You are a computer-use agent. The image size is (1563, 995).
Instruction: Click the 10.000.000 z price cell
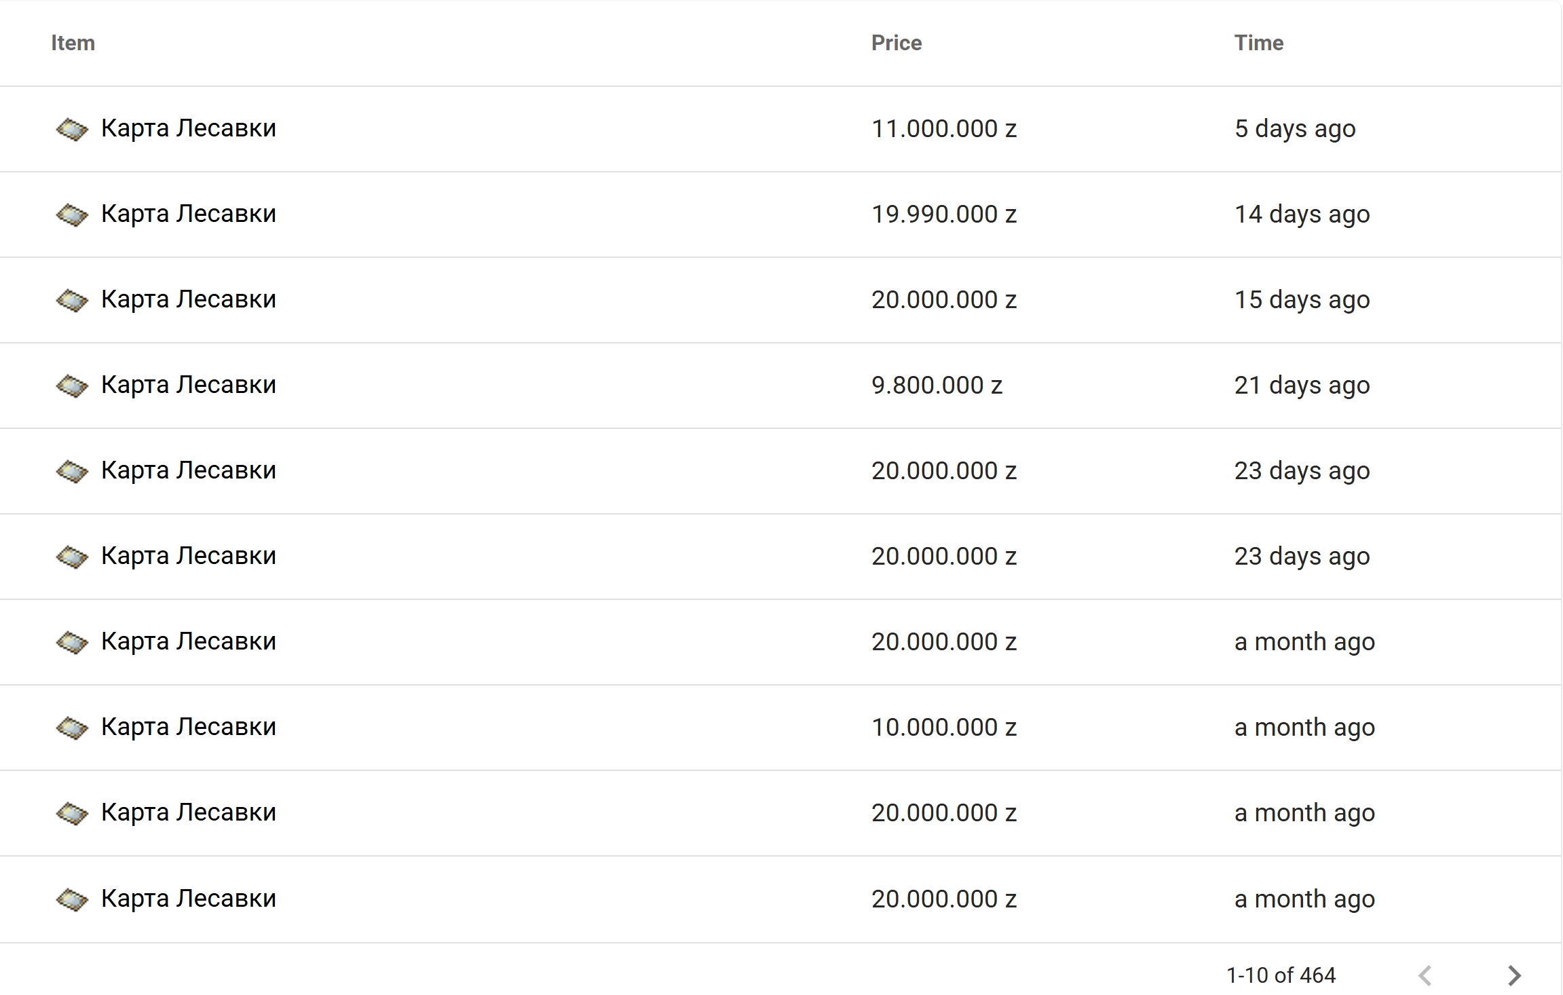(x=943, y=728)
